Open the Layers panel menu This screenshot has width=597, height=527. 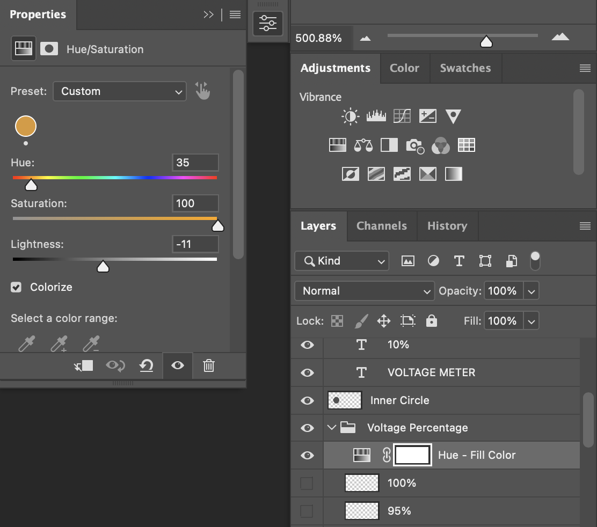point(585,226)
